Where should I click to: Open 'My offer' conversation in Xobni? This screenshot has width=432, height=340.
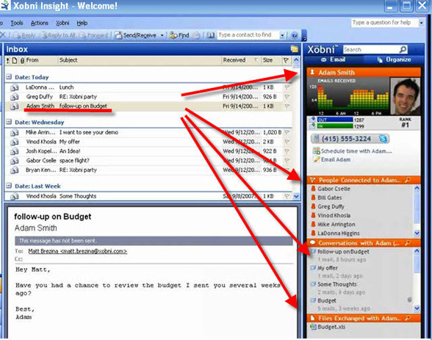click(x=328, y=268)
